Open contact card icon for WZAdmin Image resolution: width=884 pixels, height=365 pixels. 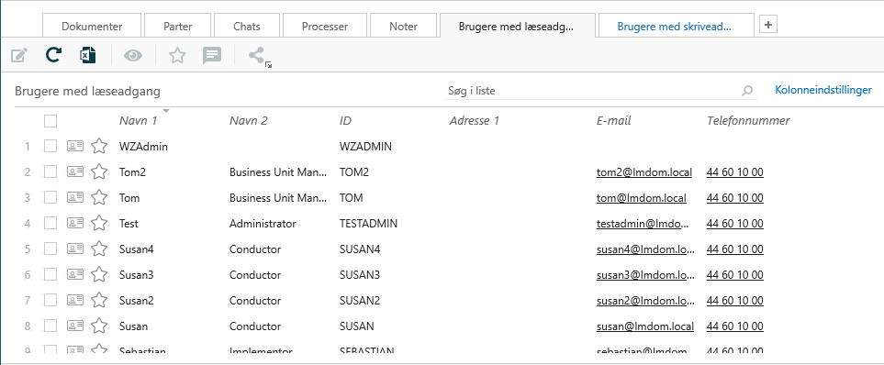pyautogui.click(x=75, y=147)
